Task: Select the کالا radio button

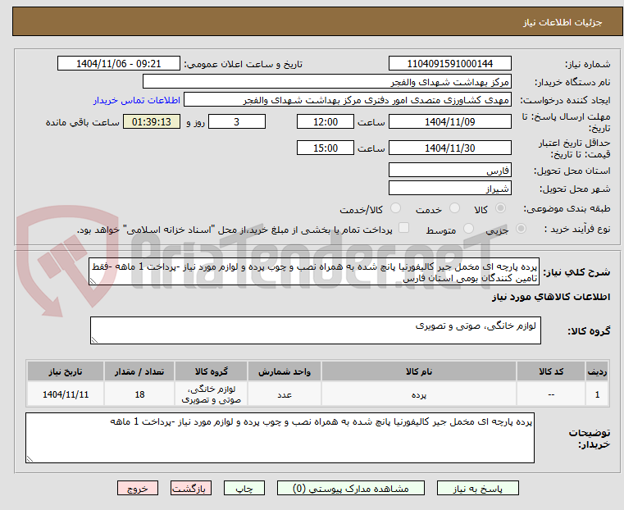Action: click(x=501, y=208)
